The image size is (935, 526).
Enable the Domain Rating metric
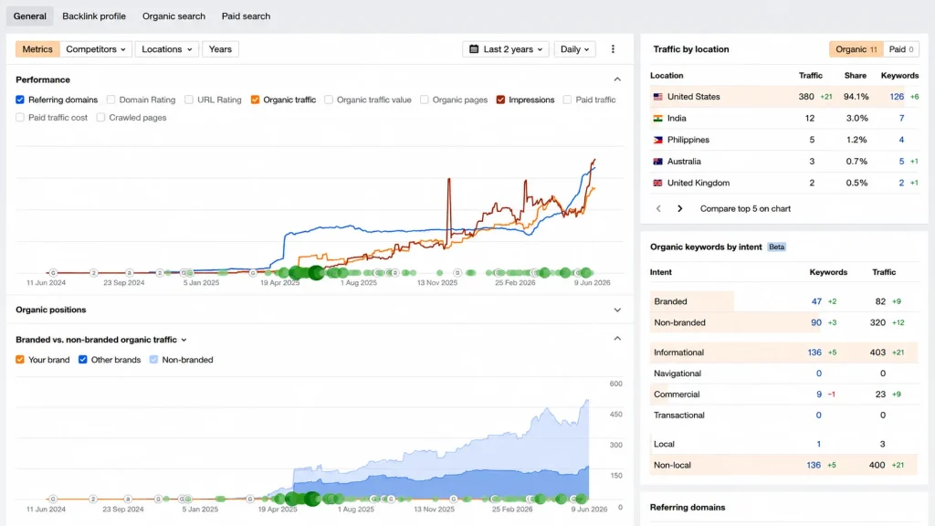pos(110,100)
